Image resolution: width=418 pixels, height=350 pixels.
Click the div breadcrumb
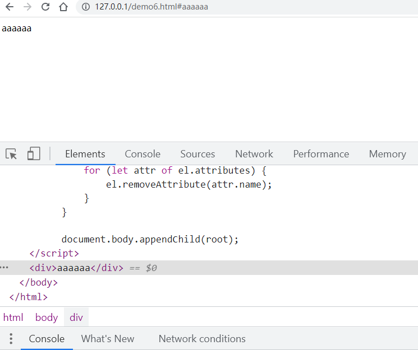tap(76, 318)
